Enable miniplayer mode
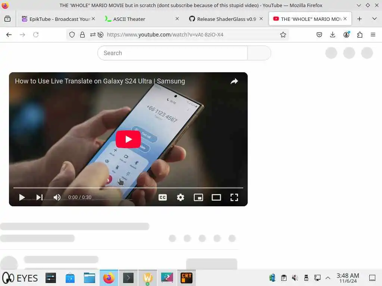Viewport: 382px width, 286px height. [198, 197]
